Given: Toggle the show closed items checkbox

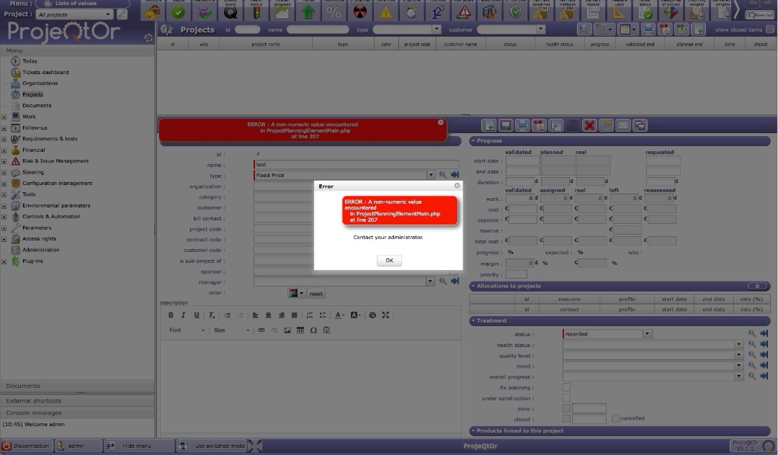Looking at the screenshot, I should (769, 30).
